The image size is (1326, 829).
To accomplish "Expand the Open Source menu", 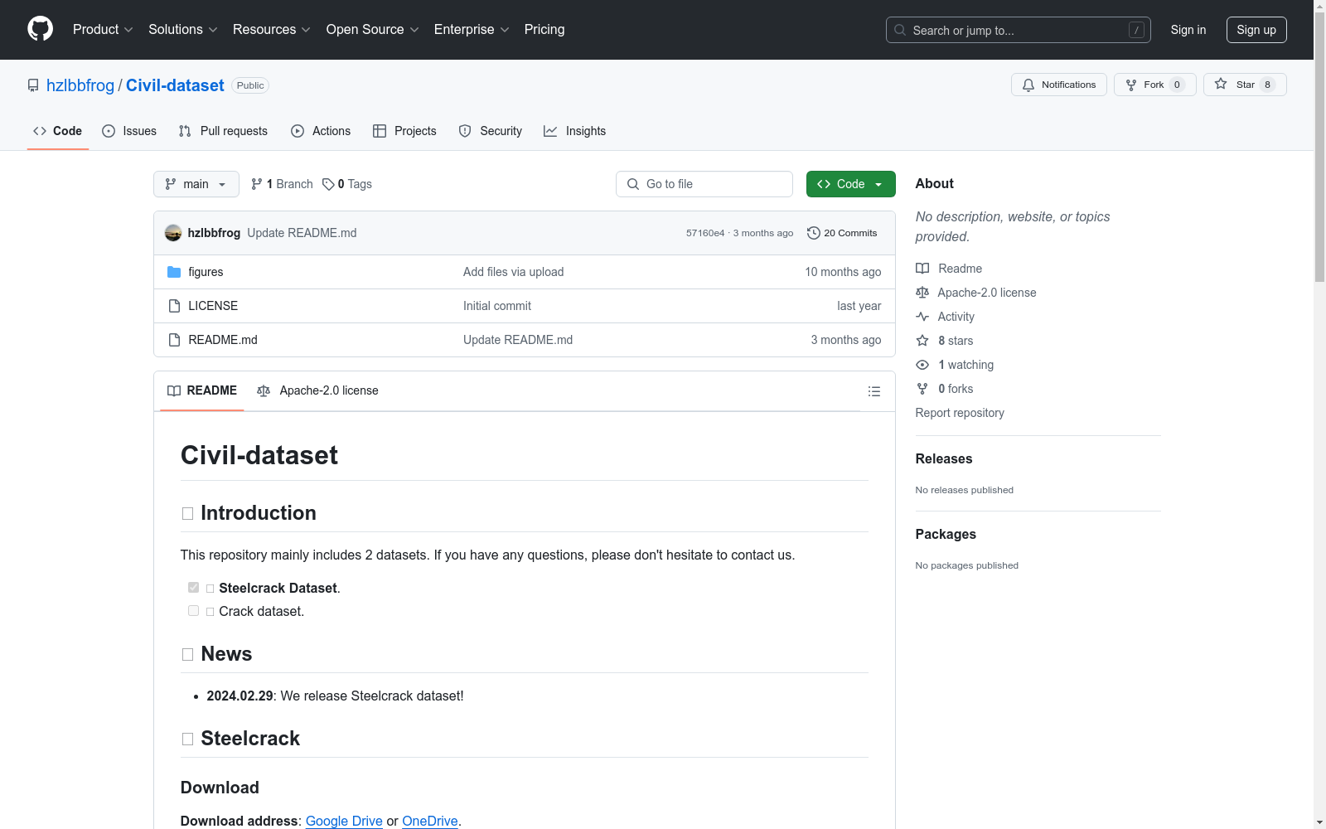I will tap(372, 30).
